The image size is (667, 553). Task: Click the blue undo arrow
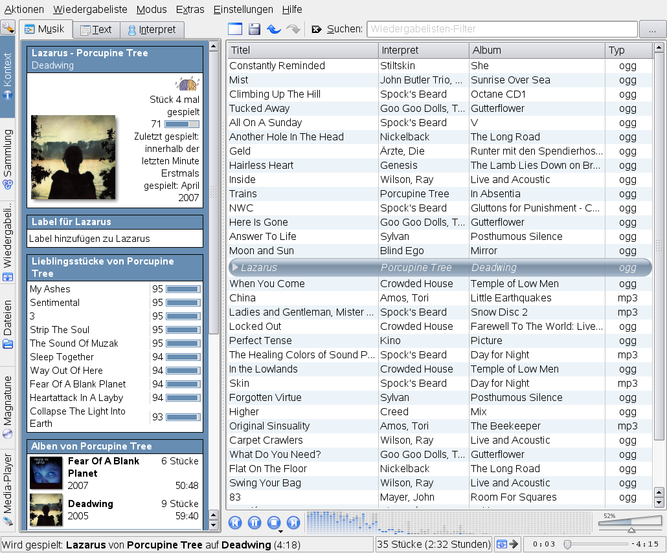(274, 29)
